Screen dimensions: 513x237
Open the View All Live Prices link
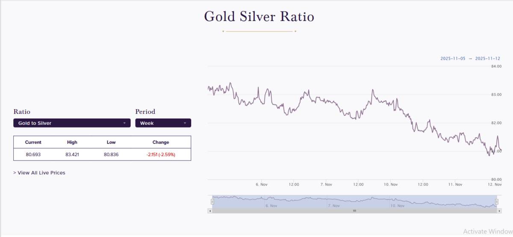39,173
